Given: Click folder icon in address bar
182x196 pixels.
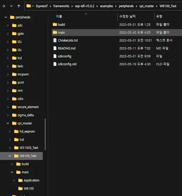Looking at the screenshot, I should 29,6.
